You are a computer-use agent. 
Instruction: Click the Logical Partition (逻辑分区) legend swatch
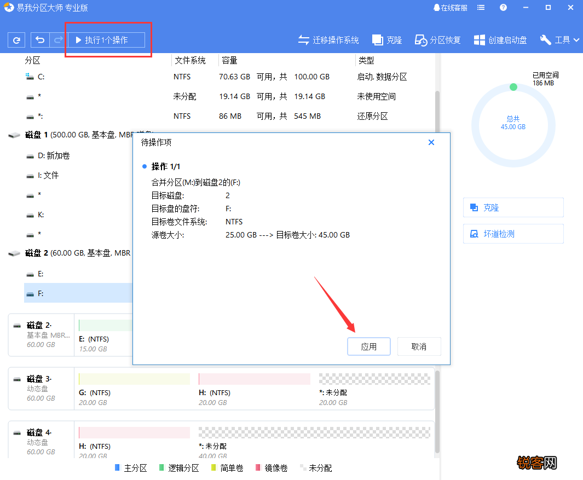click(161, 467)
